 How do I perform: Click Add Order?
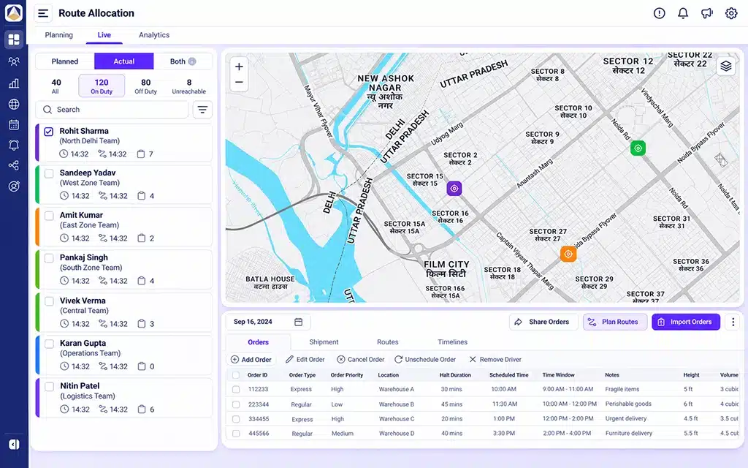251,360
